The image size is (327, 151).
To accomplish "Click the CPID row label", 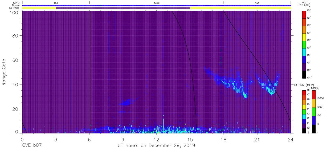I will point(17,3).
